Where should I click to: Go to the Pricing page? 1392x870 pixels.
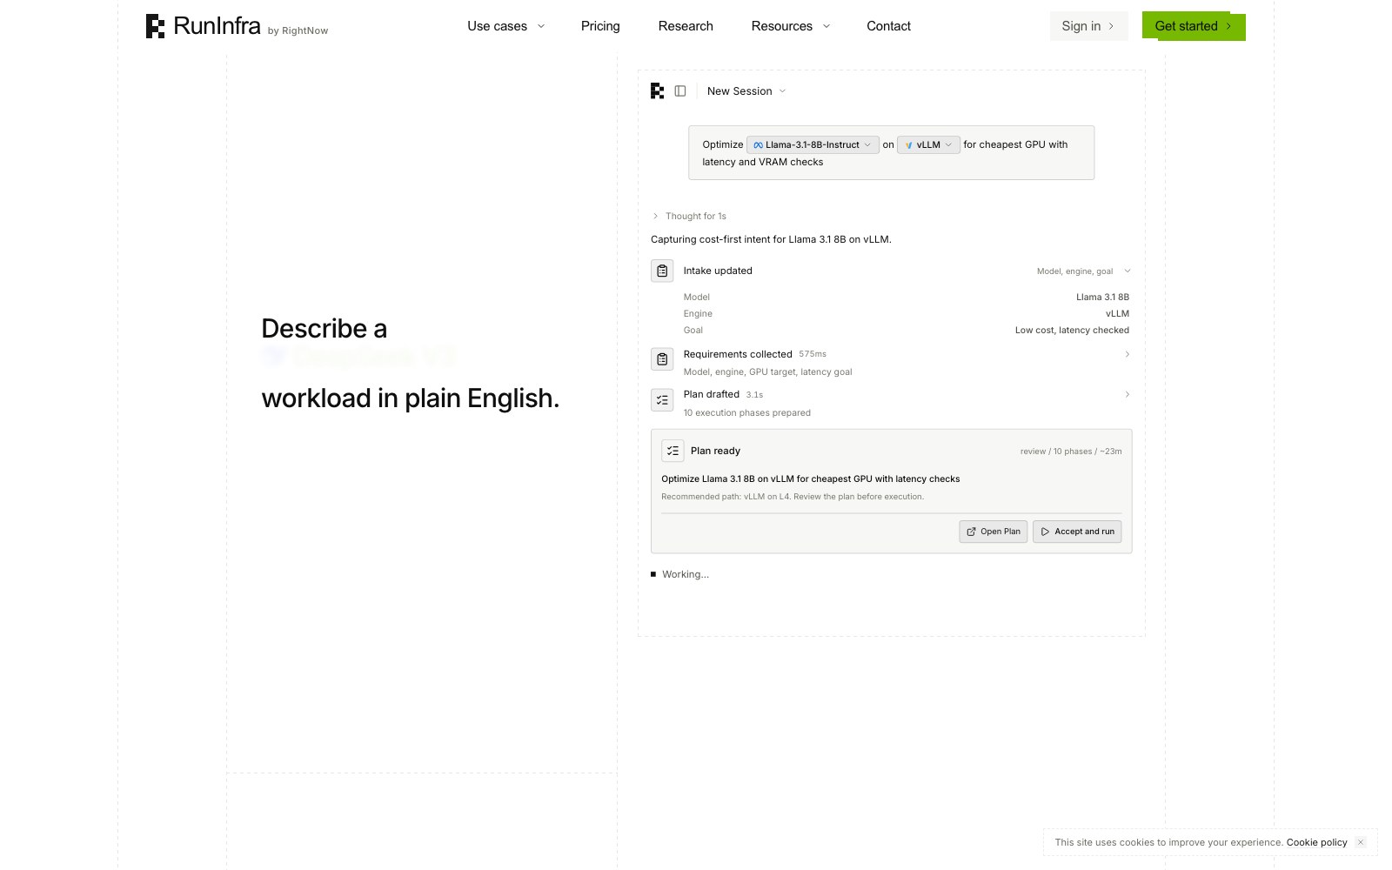600,26
